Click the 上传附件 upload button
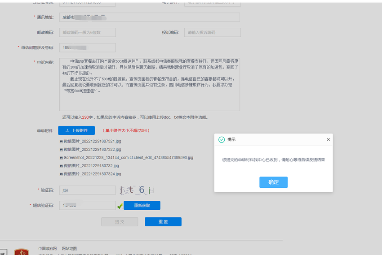Image resolution: width=382 pixels, height=255 pixels. click(76, 130)
